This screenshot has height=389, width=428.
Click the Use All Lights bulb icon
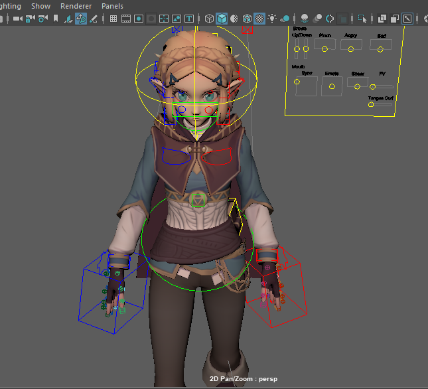pos(272,19)
